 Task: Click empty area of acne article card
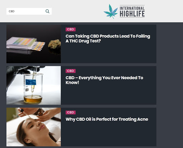(x=108, y=134)
